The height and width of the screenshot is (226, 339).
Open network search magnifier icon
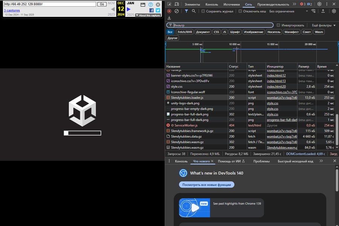click(194, 11)
